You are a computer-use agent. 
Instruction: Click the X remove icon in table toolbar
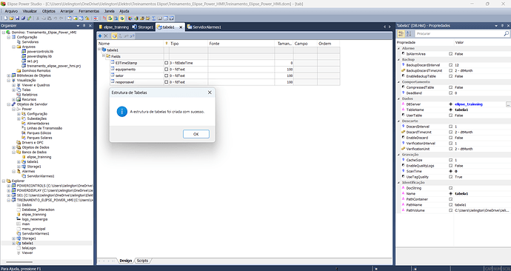click(x=106, y=36)
